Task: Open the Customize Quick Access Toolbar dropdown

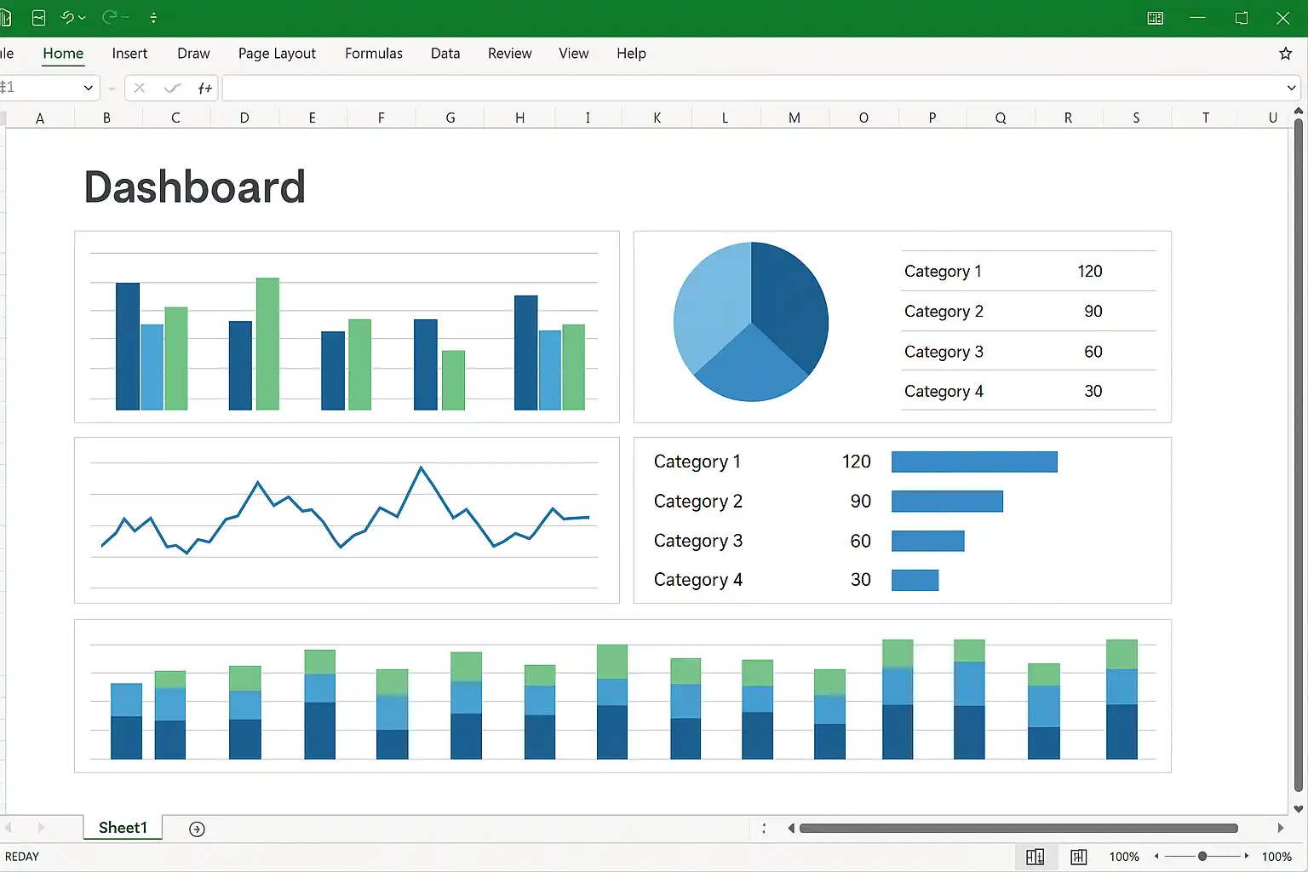Action: click(153, 18)
